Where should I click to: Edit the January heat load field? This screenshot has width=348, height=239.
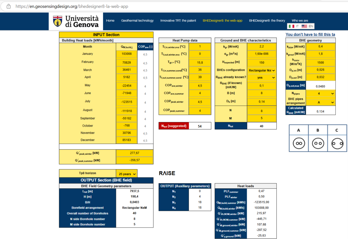point(126,54)
